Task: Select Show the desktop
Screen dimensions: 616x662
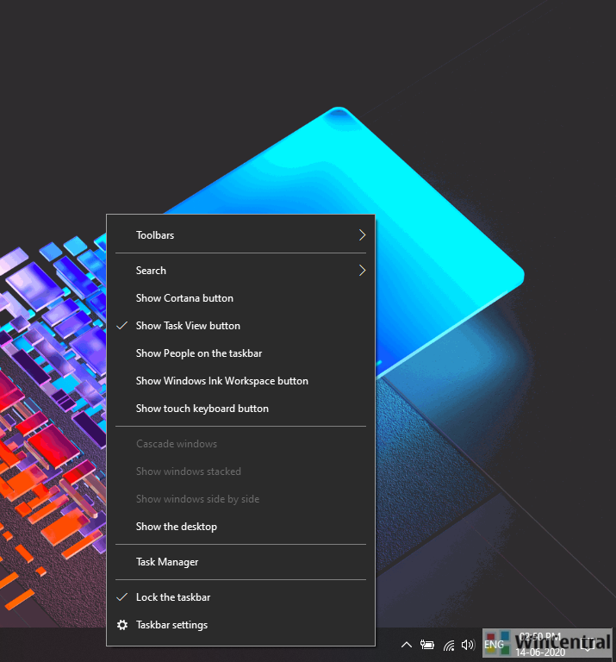Action: 177,527
